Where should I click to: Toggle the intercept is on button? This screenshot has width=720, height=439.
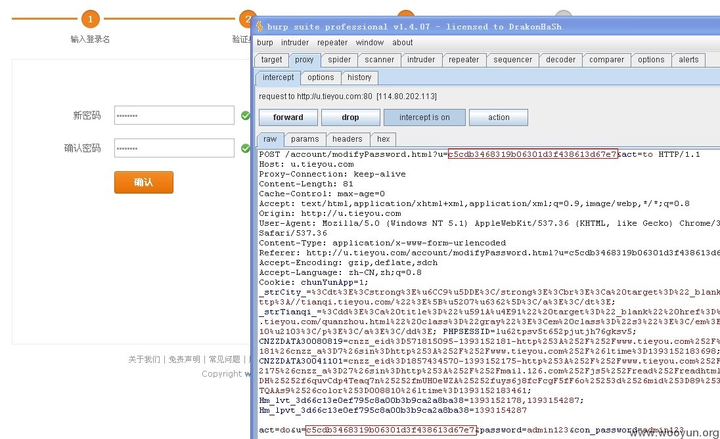pyautogui.click(x=424, y=117)
